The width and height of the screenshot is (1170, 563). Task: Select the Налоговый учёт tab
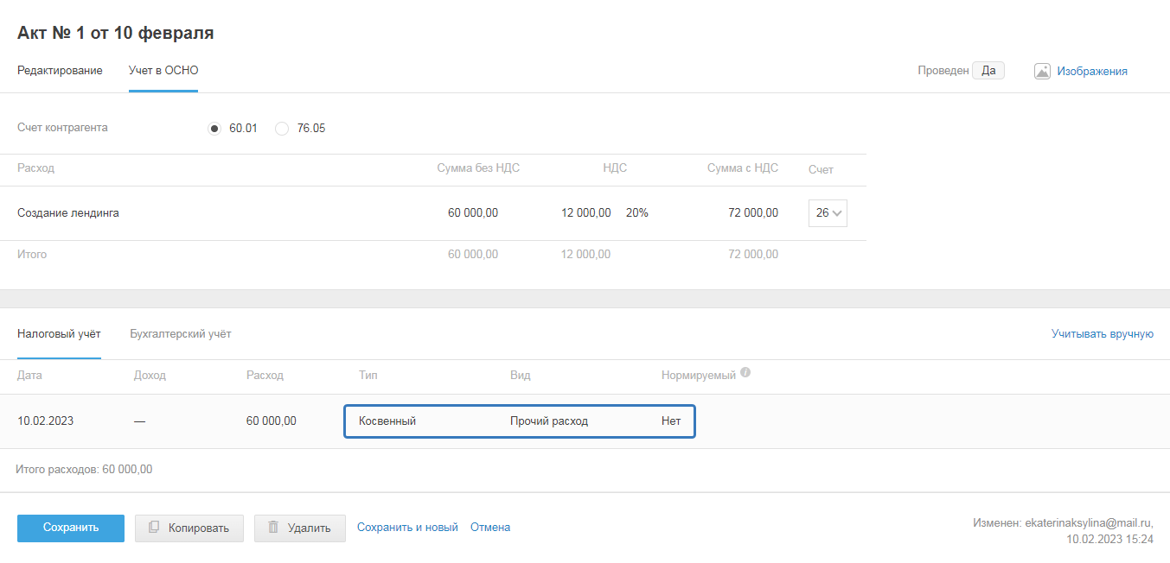[59, 334]
